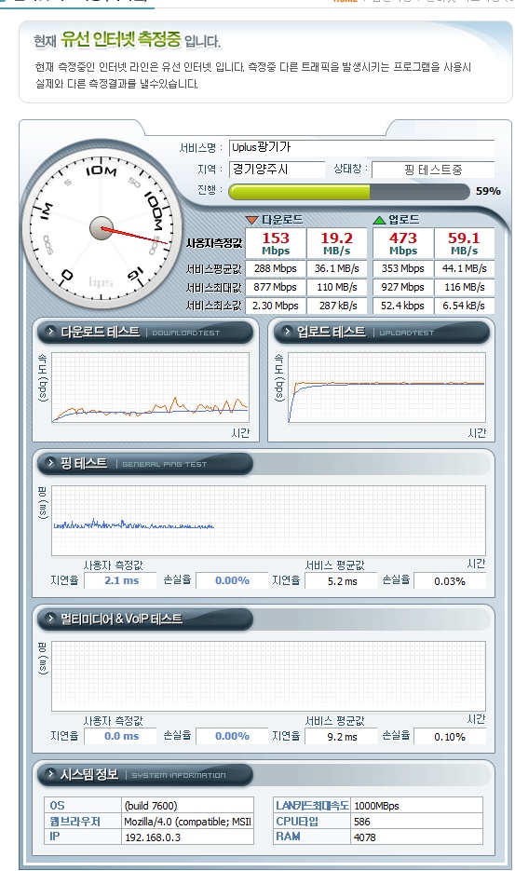Viewport: 515px width, 871px height.
Task: Click the VoIP user latency 0.0 ms
Action: pos(122,736)
